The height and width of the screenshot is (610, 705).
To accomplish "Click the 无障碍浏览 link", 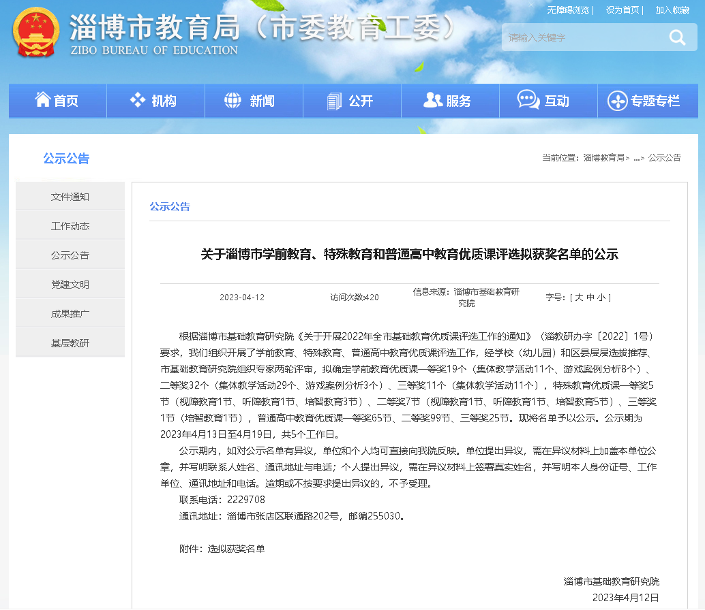I will coord(568,10).
